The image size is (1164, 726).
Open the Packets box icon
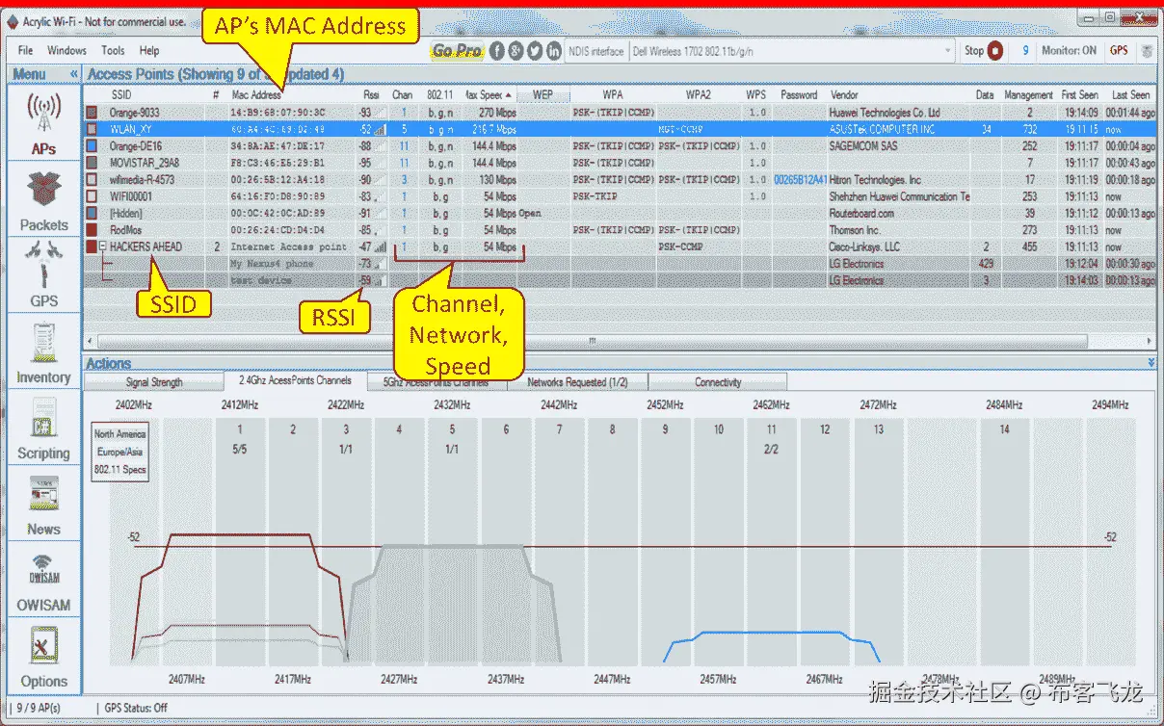(43, 191)
